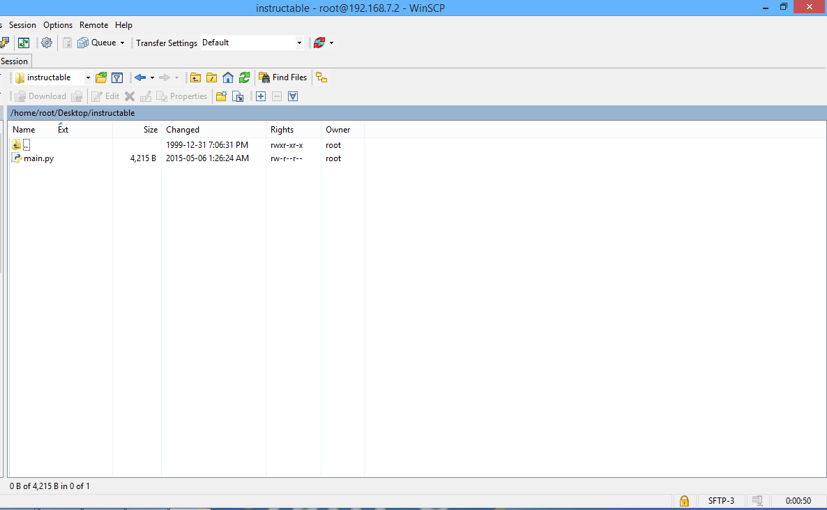Click the rename icon

point(146,96)
